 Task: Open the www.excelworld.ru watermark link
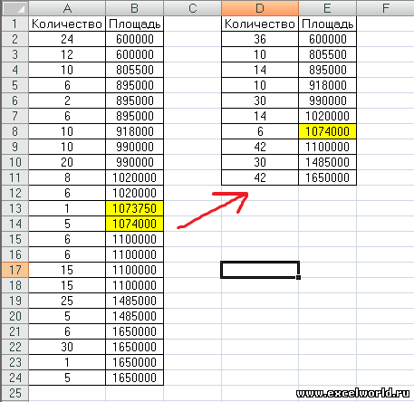(352, 393)
